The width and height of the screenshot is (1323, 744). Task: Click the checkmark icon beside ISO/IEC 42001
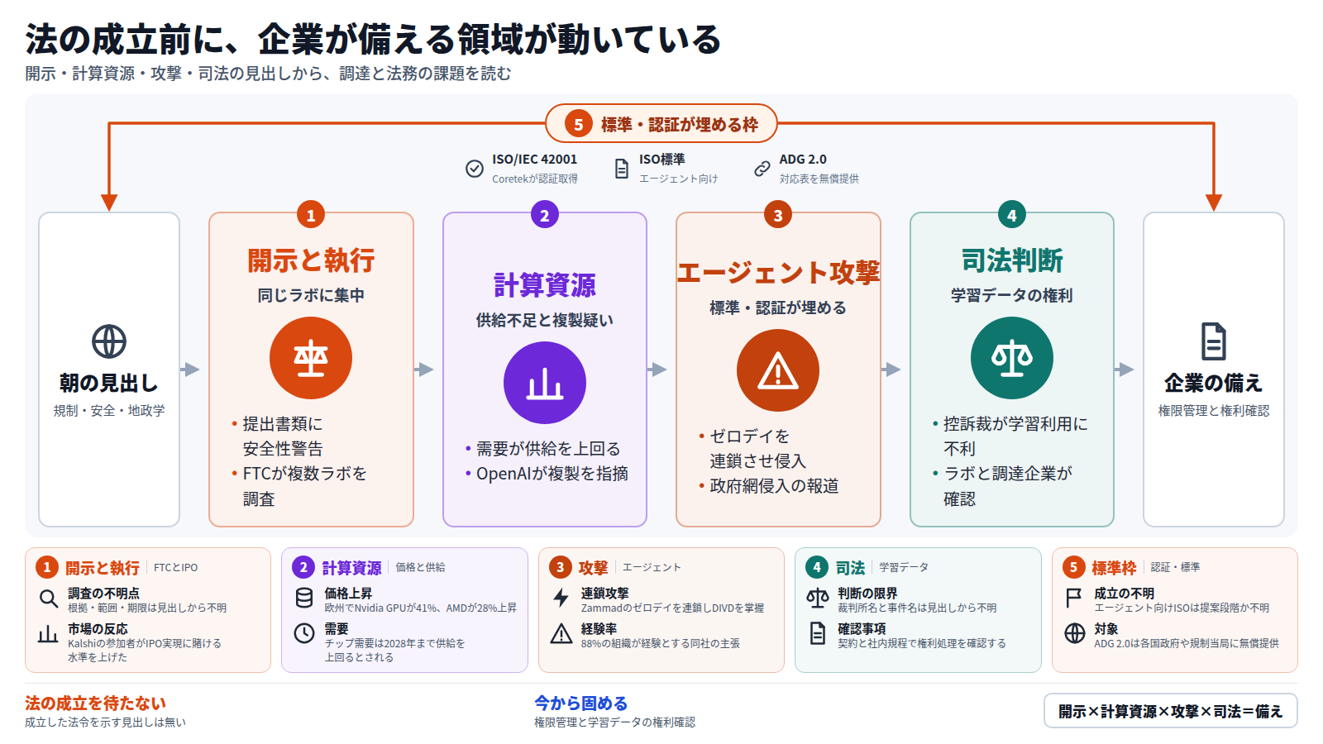[475, 169]
